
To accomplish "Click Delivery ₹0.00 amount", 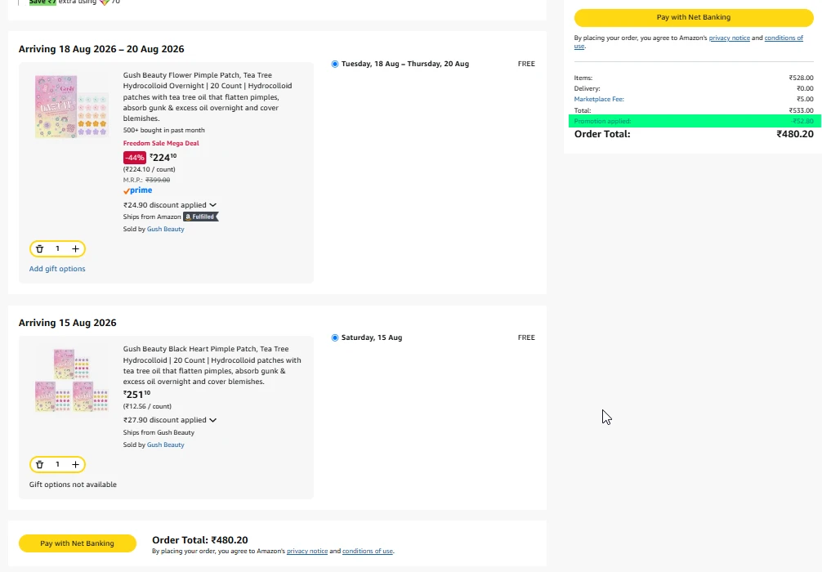I will 805,88.
